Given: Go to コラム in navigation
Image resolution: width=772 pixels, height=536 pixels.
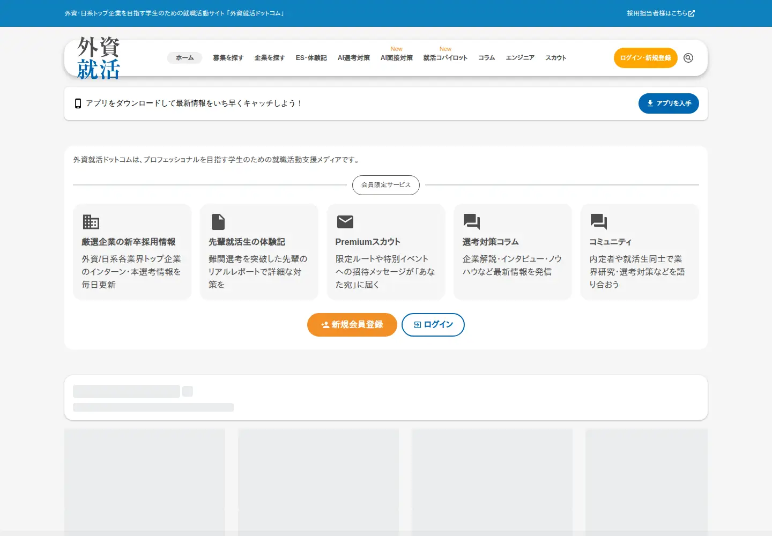Looking at the screenshot, I should point(487,58).
